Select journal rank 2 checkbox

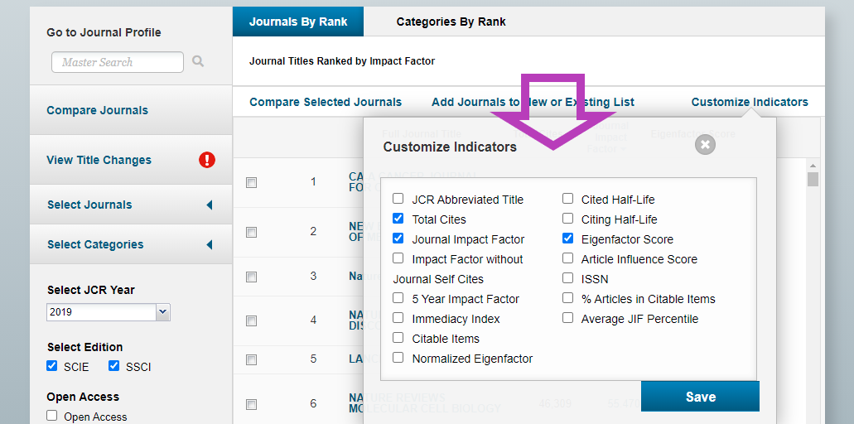pos(251,233)
